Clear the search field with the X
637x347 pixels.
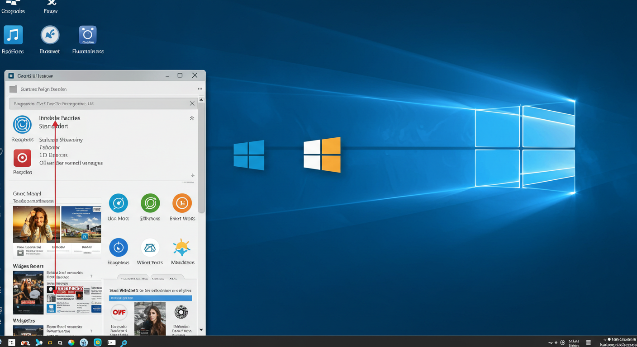tap(192, 103)
